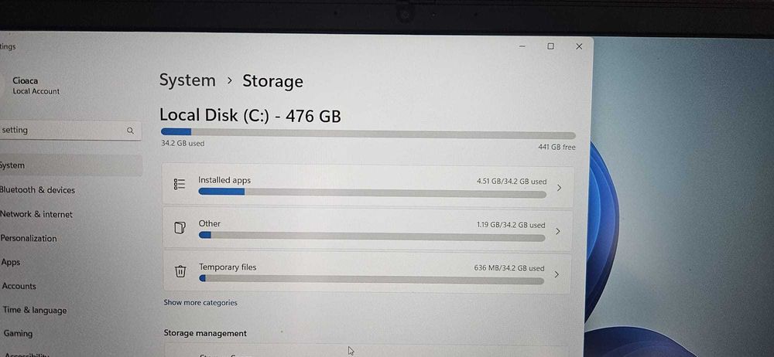Click the Temporary files trash icon

click(x=180, y=271)
